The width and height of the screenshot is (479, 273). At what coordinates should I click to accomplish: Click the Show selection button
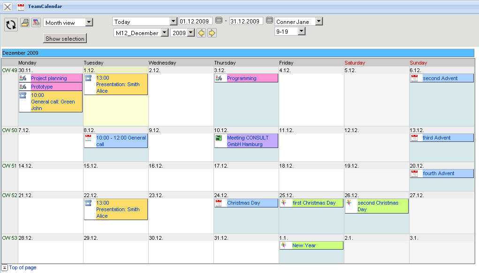[x=65, y=38]
